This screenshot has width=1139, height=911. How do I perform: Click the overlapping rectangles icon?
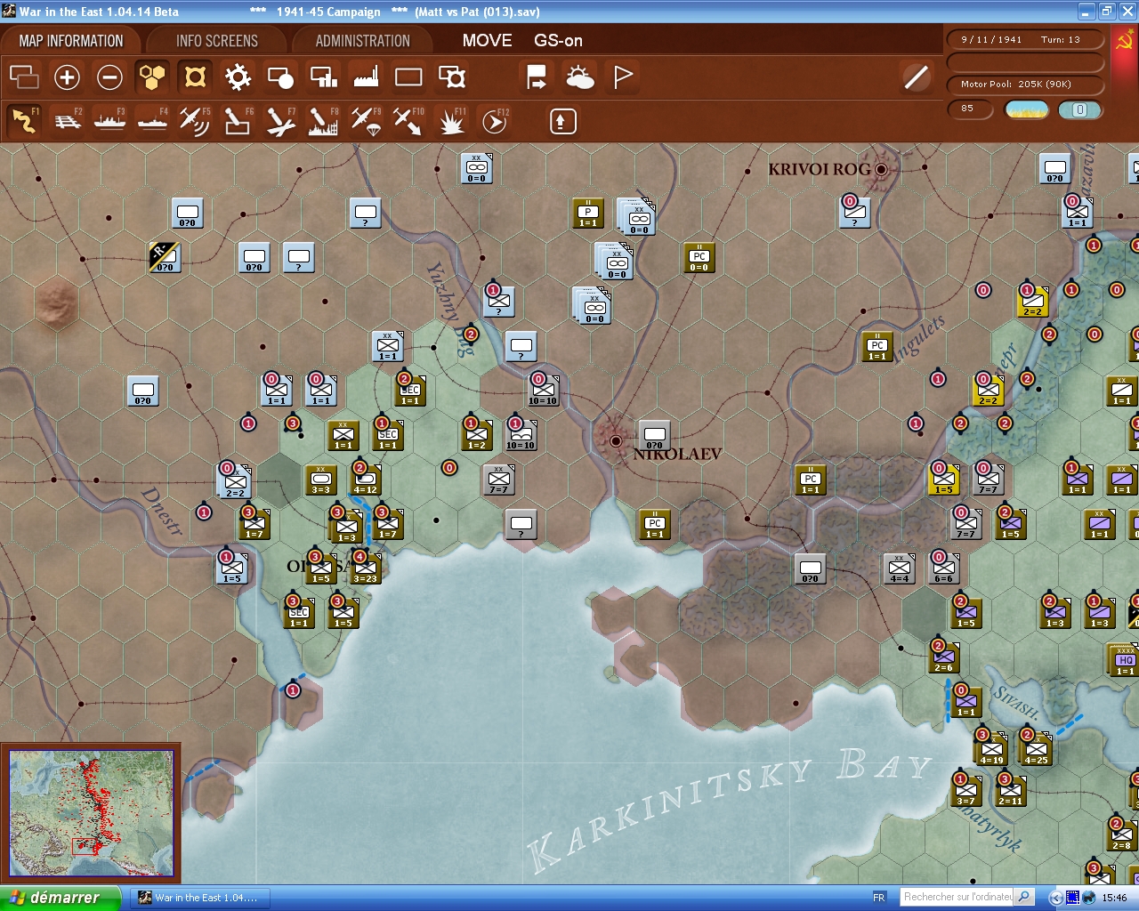[24, 77]
